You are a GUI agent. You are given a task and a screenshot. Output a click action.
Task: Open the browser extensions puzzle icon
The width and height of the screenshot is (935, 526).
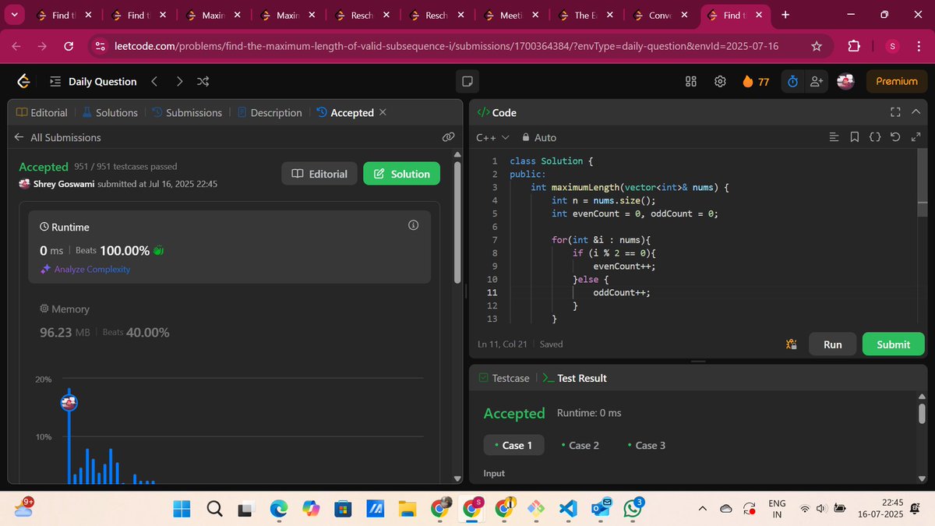[854, 47]
